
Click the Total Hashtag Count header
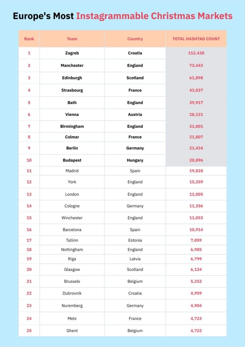coord(196,39)
